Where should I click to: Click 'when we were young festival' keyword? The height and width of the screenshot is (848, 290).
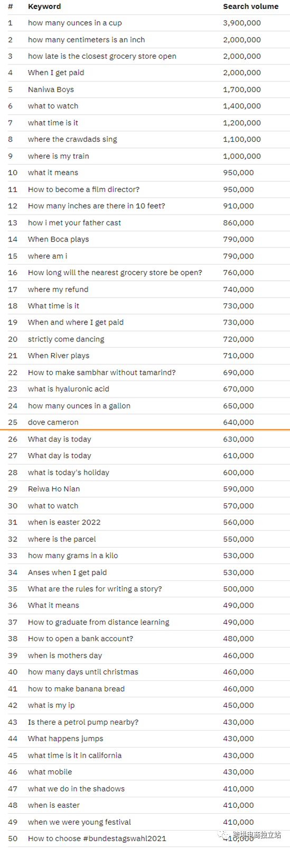click(79, 822)
